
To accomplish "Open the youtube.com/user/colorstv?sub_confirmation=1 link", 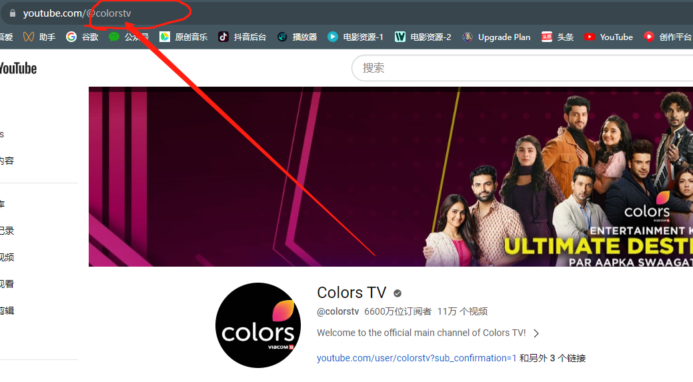I will pos(416,358).
